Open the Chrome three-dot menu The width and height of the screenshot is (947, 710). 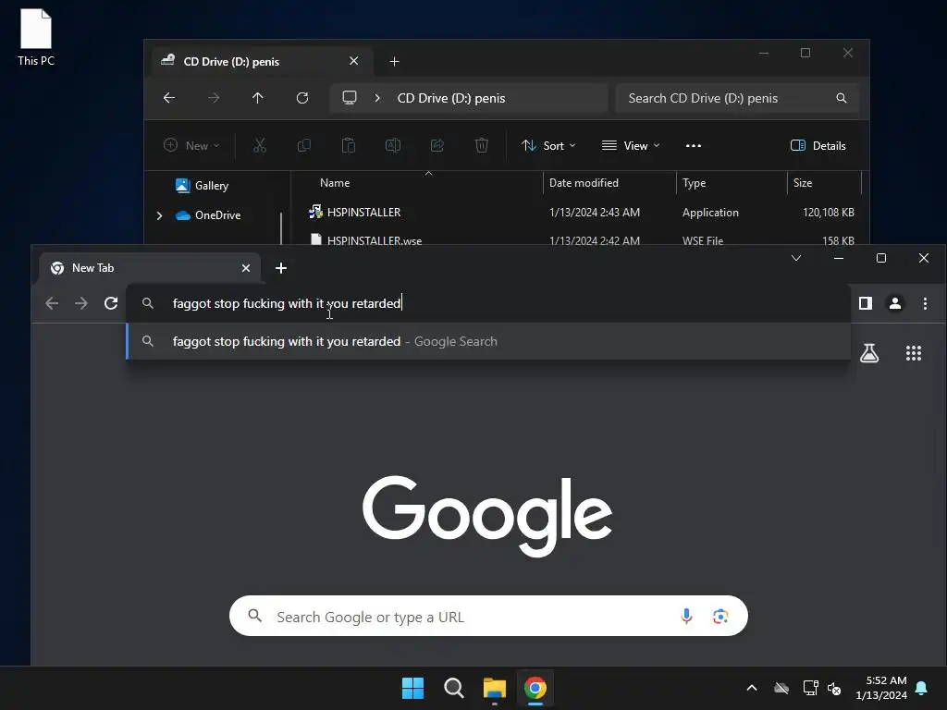(x=925, y=303)
